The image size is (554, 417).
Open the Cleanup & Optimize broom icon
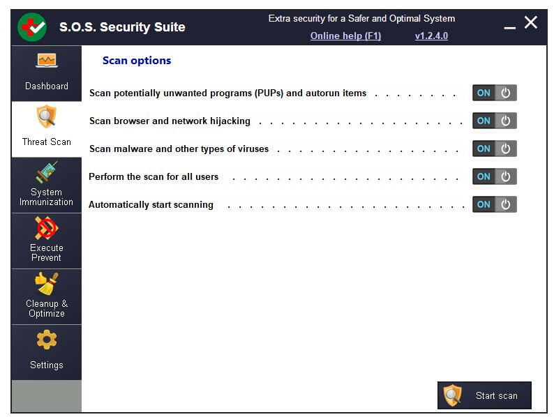click(x=47, y=284)
